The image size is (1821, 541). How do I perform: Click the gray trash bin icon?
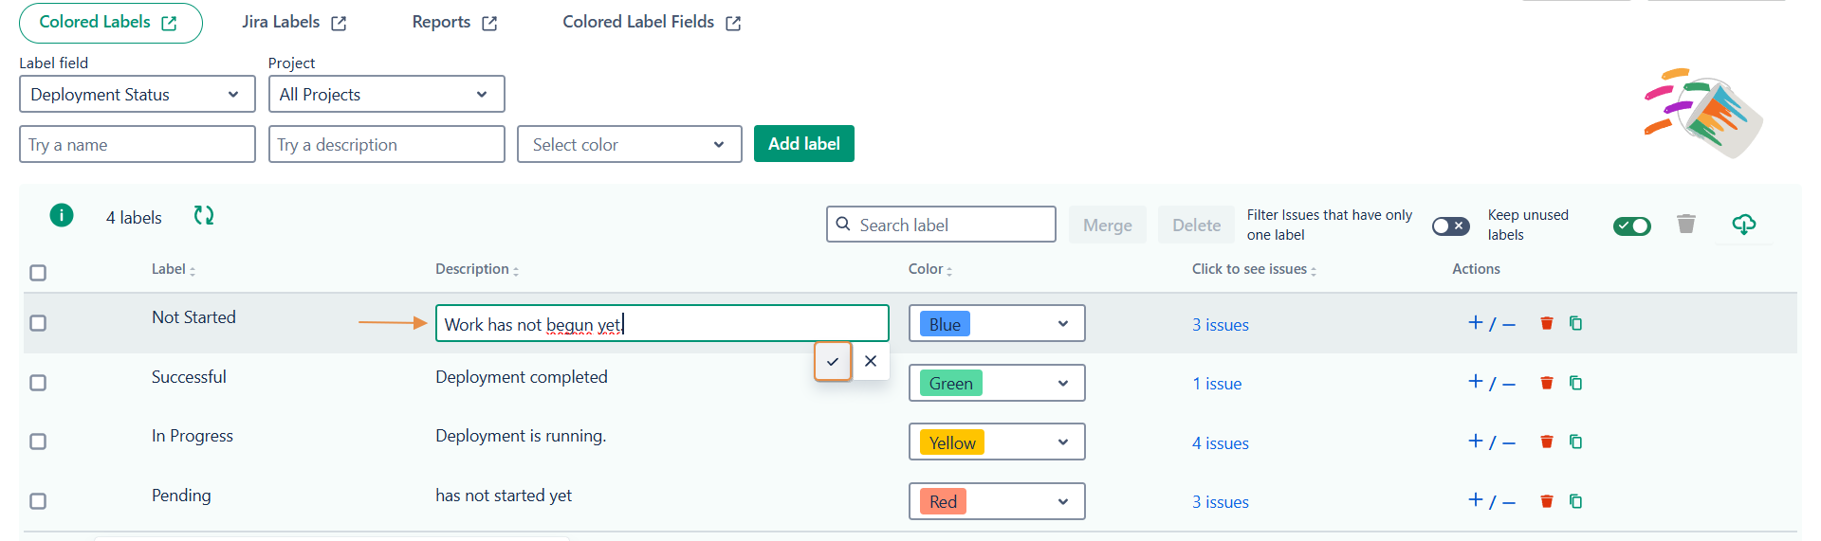tap(1685, 225)
